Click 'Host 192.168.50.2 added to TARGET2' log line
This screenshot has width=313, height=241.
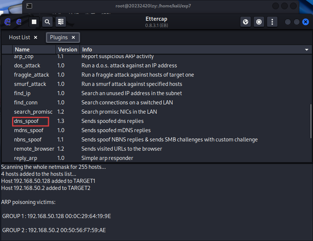tap(46, 188)
